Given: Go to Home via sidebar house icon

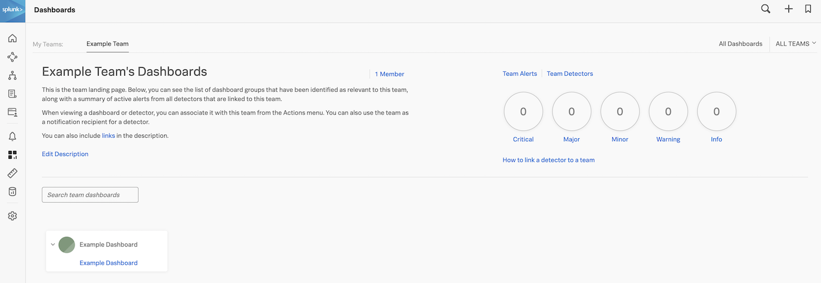Looking at the screenshot, I should [x=13, y=39].
